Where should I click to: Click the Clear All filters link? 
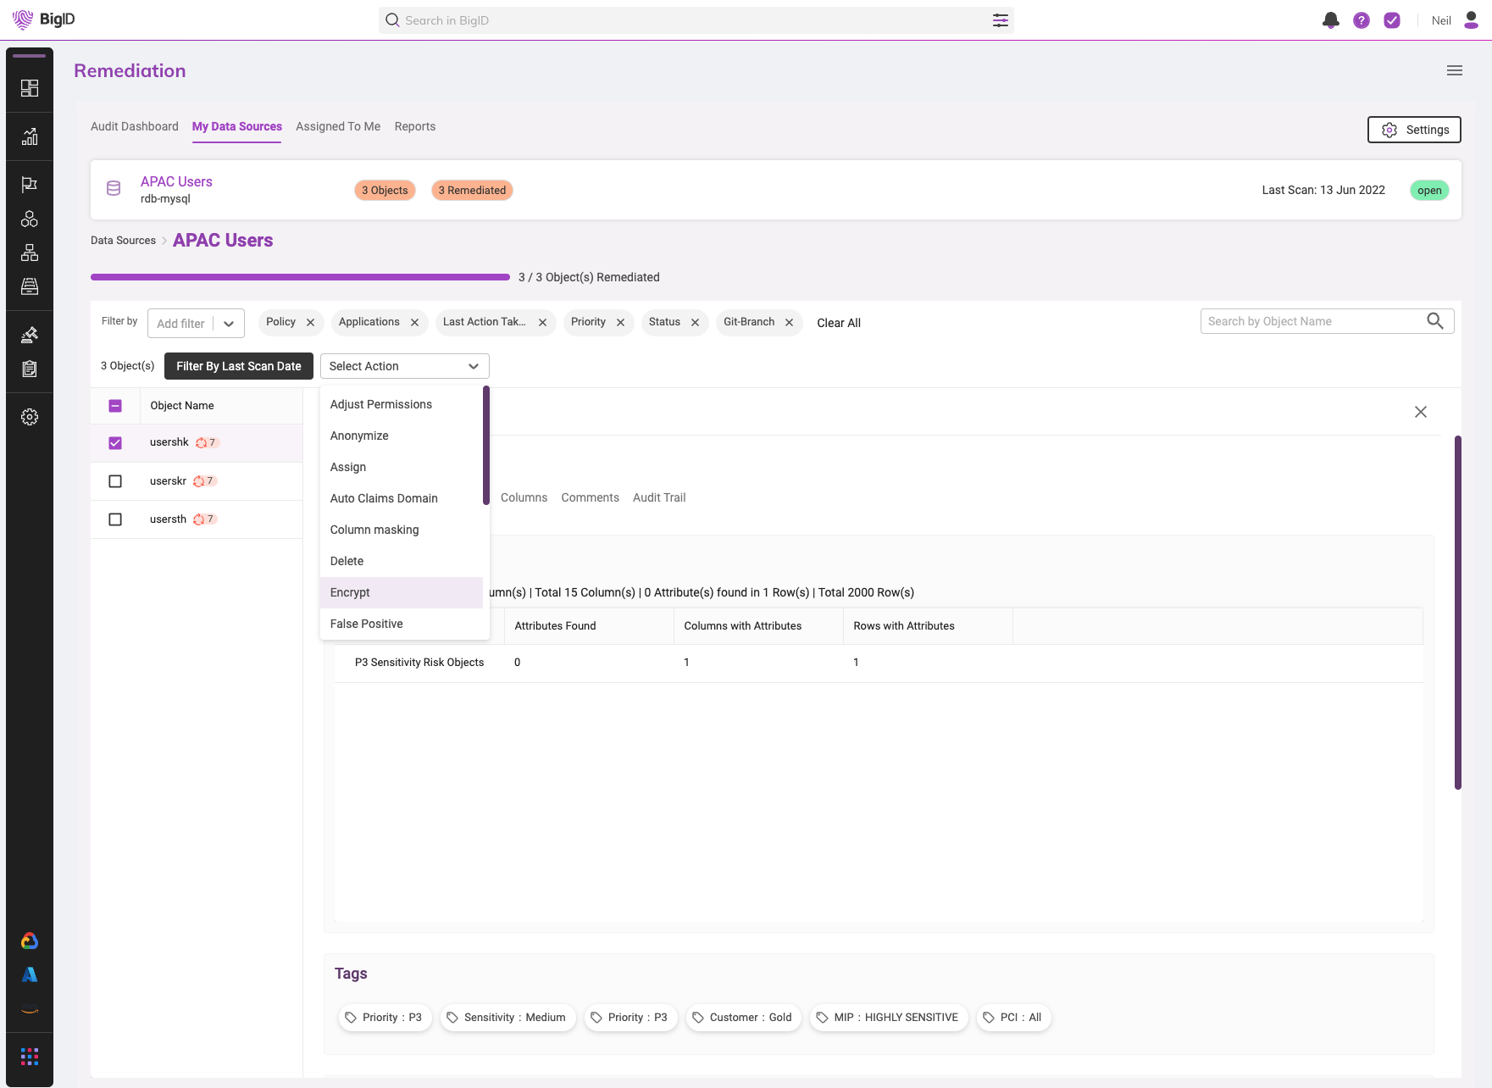tap(838, 323)
